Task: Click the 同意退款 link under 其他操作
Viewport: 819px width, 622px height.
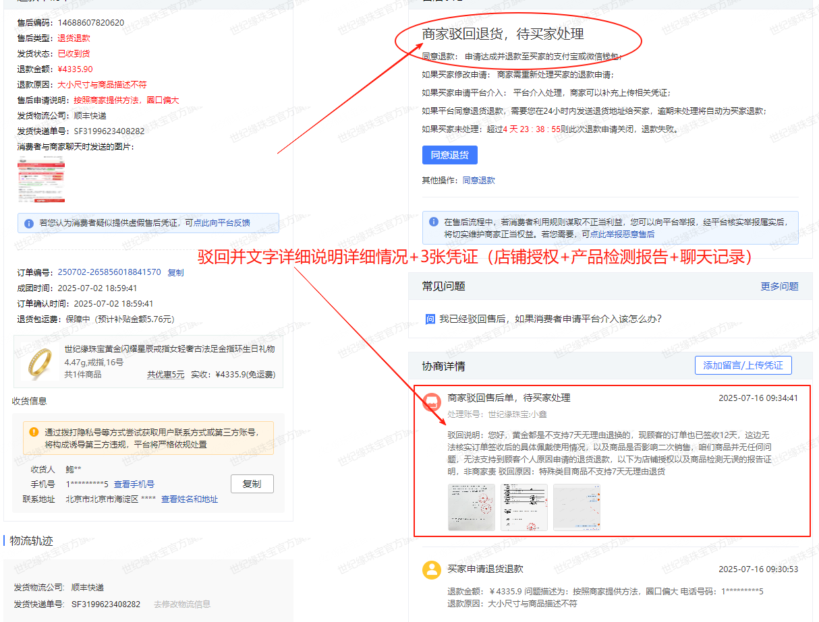Action: pos(478,181)
